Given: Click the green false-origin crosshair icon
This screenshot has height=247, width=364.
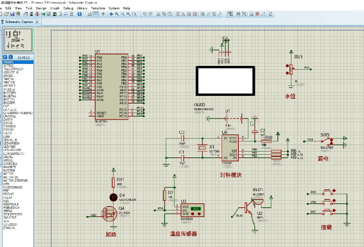Looking at the screenshot, I should point(103,14).
